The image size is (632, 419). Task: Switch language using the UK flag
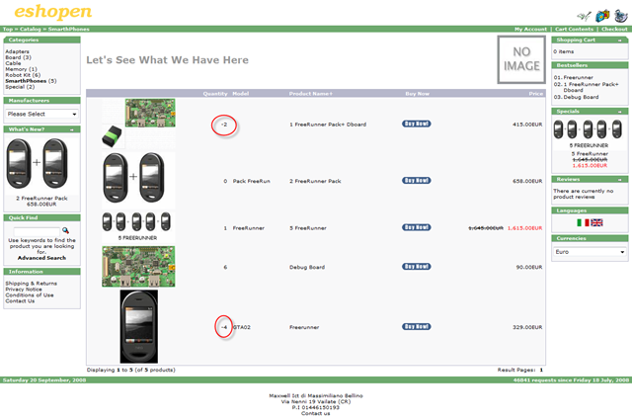tap(596, 222)
